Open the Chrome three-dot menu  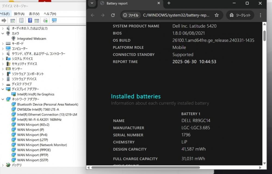pyautogui.click(x=260, y=15)
